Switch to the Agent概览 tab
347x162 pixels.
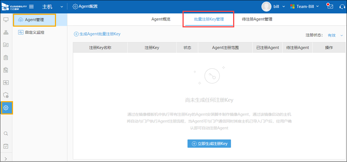coord(161,19)
